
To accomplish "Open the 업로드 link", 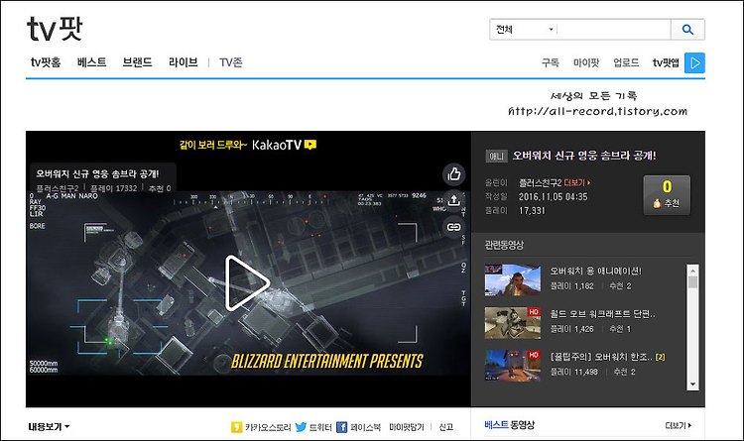I will (x=626, y=62).
